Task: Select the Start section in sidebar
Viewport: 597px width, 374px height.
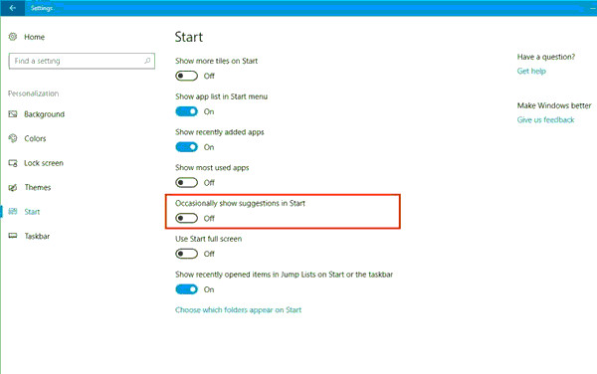Action: [x=32, y=212]
